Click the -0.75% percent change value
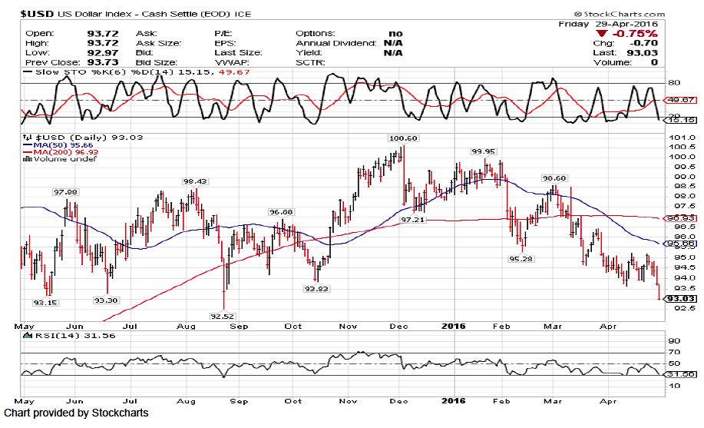 [634, 34]
